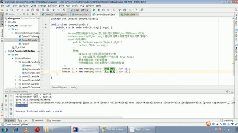Click the Undo toolbar arrow
This screenshot has width=238, height=133.
17,10
